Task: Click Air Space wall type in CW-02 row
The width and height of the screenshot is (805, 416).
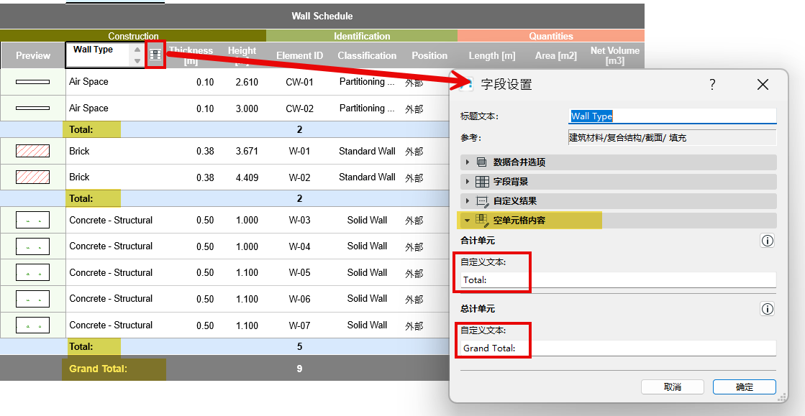Action: tap(88, 108)
